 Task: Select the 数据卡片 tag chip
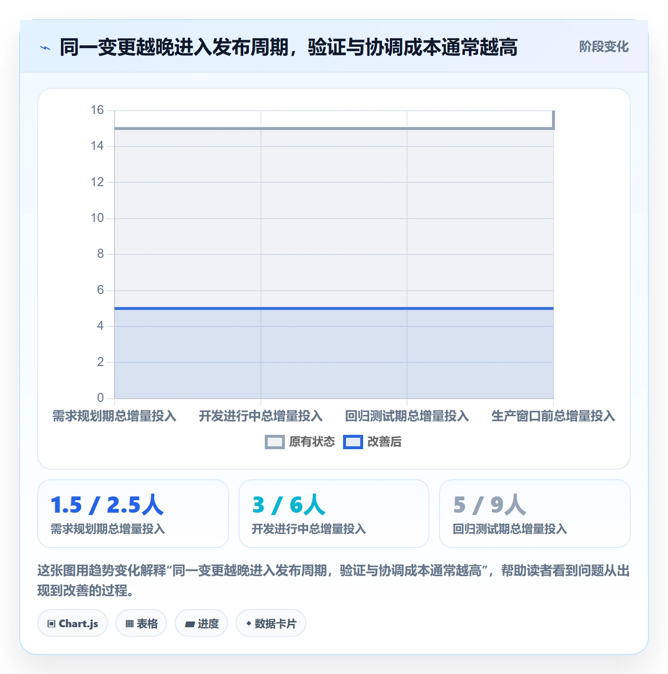click(x=271, y=623)
